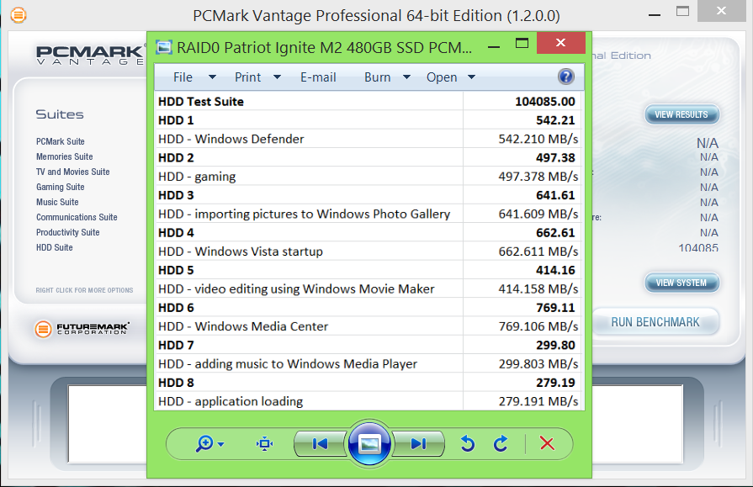Rotate image counterclockwise
Screen dimensions: 753x487
(x=468, y=444)
